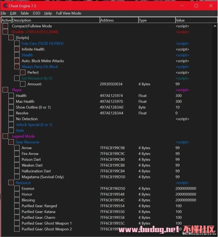Disable Auto. Block Melee Attacks checkbox
The image size is (218, 237).
point(17,61)
